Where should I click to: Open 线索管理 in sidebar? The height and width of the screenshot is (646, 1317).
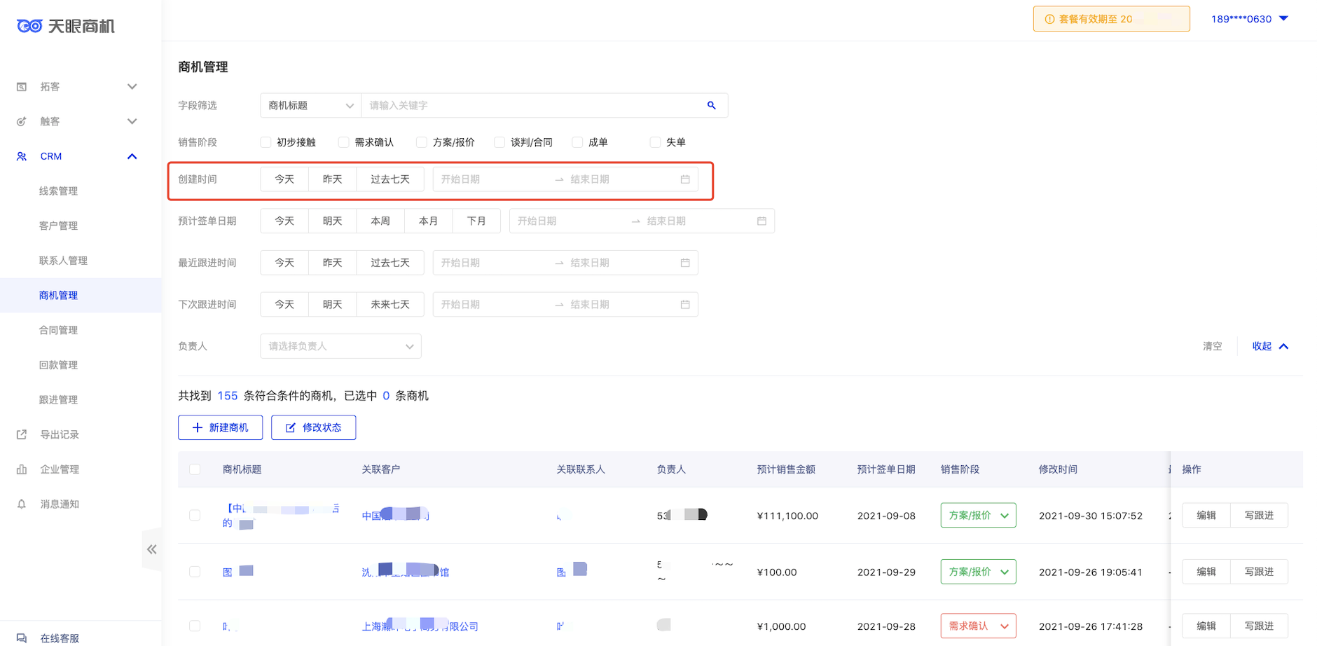58,191
